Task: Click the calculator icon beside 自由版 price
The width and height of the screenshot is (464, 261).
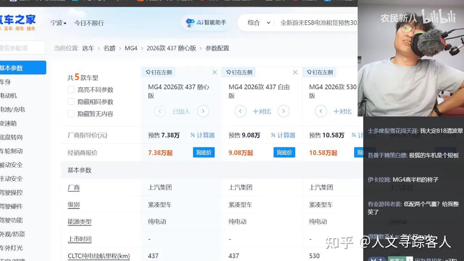Action: 283,135
